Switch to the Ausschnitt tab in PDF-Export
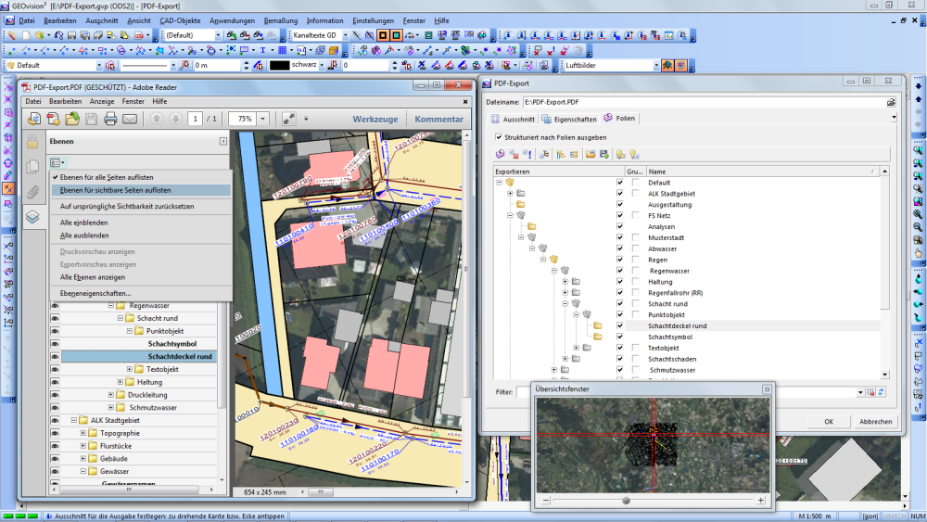Screen dimensions: 927x522 pos(513,119)
